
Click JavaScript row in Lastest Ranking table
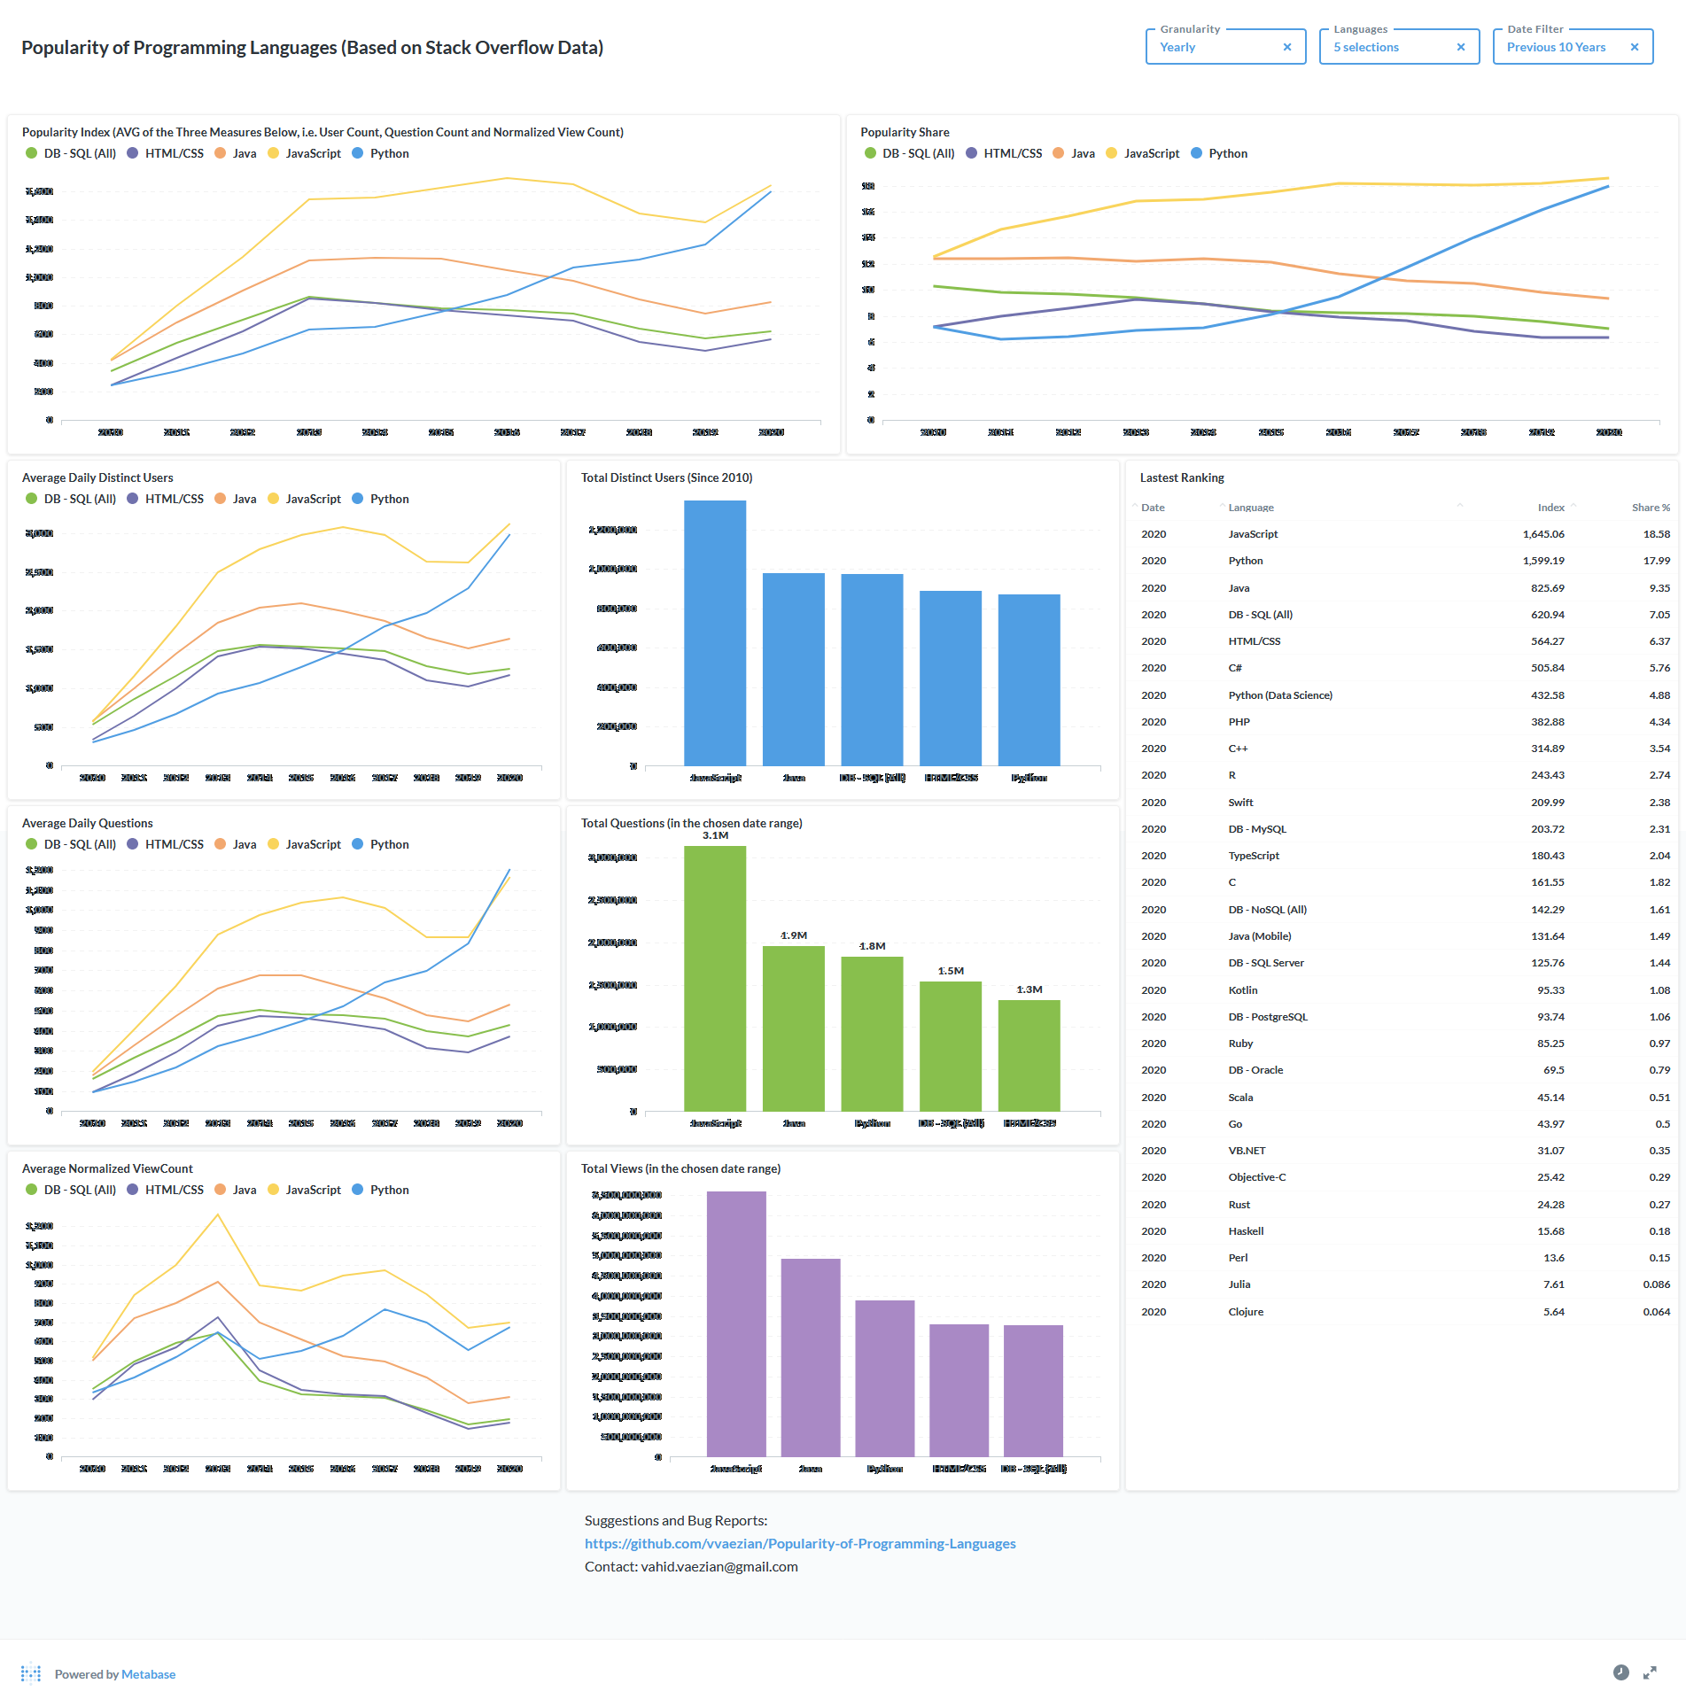(x=1402, y=534)
